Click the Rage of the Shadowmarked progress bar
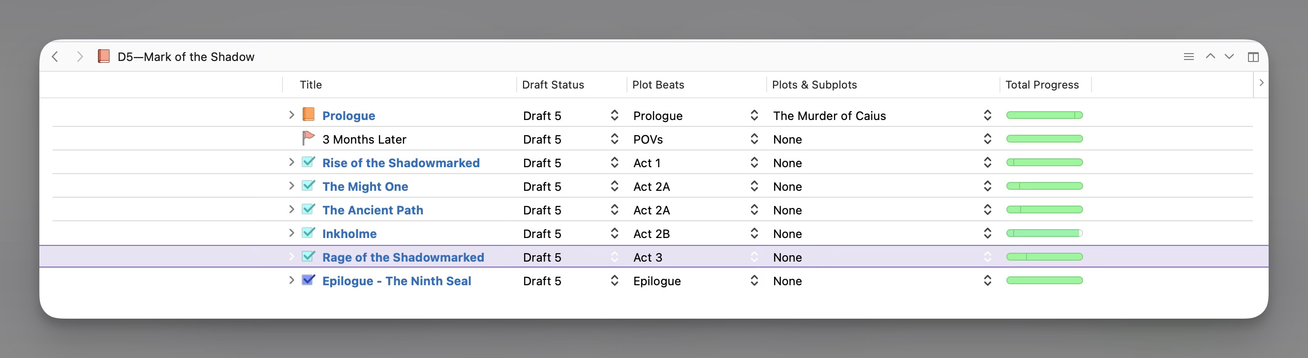1308x358 pixels. click(x=1044, y=257)
